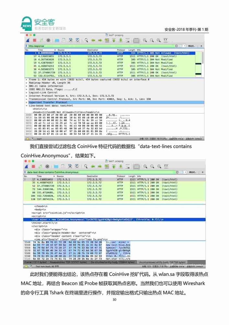229x325 pixels.
Task: Open capture file properties icon, upper status bar
Action: (32, 139)
